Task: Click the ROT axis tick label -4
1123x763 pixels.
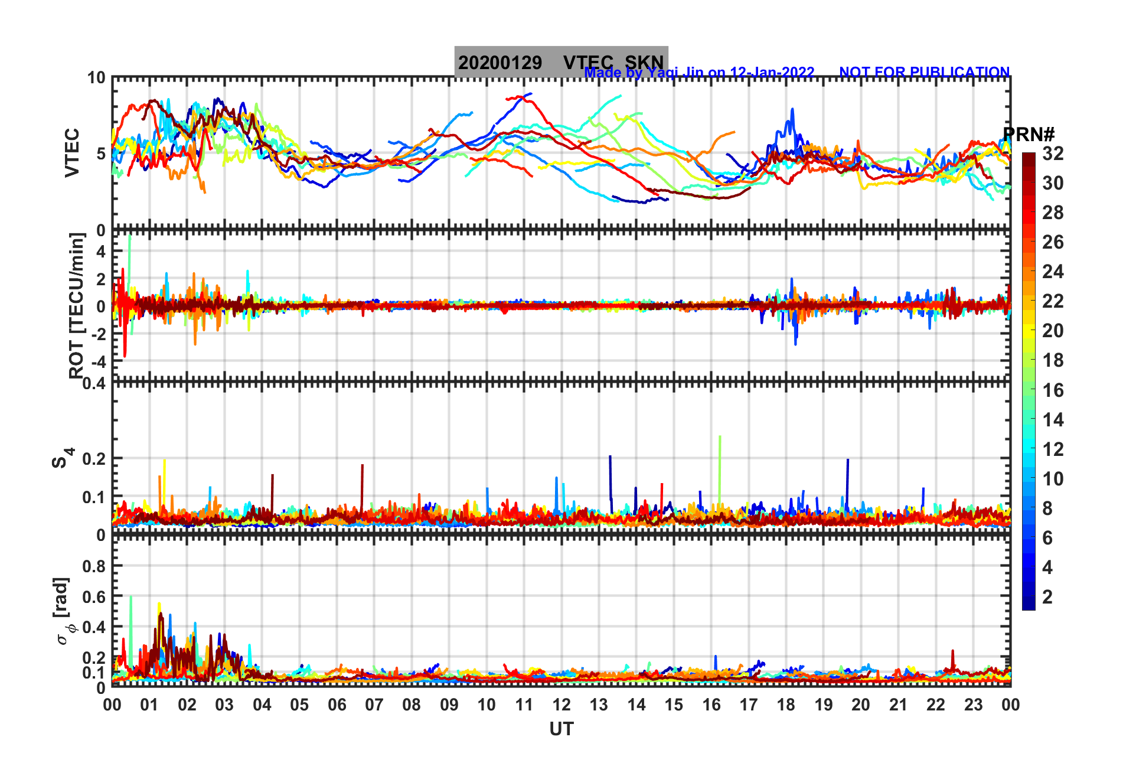Action: 99,361
